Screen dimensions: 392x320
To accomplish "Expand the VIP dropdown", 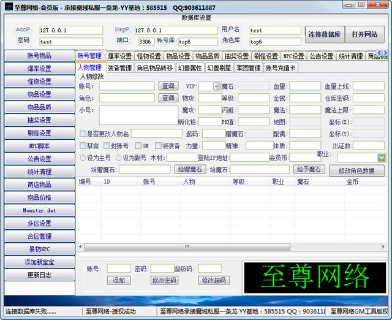I will (x=217, y=86).
